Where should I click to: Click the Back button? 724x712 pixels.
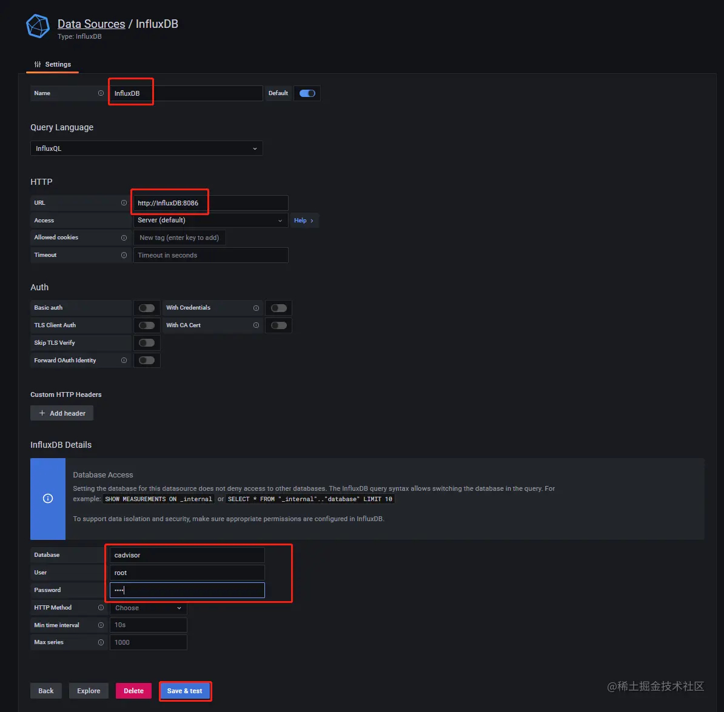45,691
